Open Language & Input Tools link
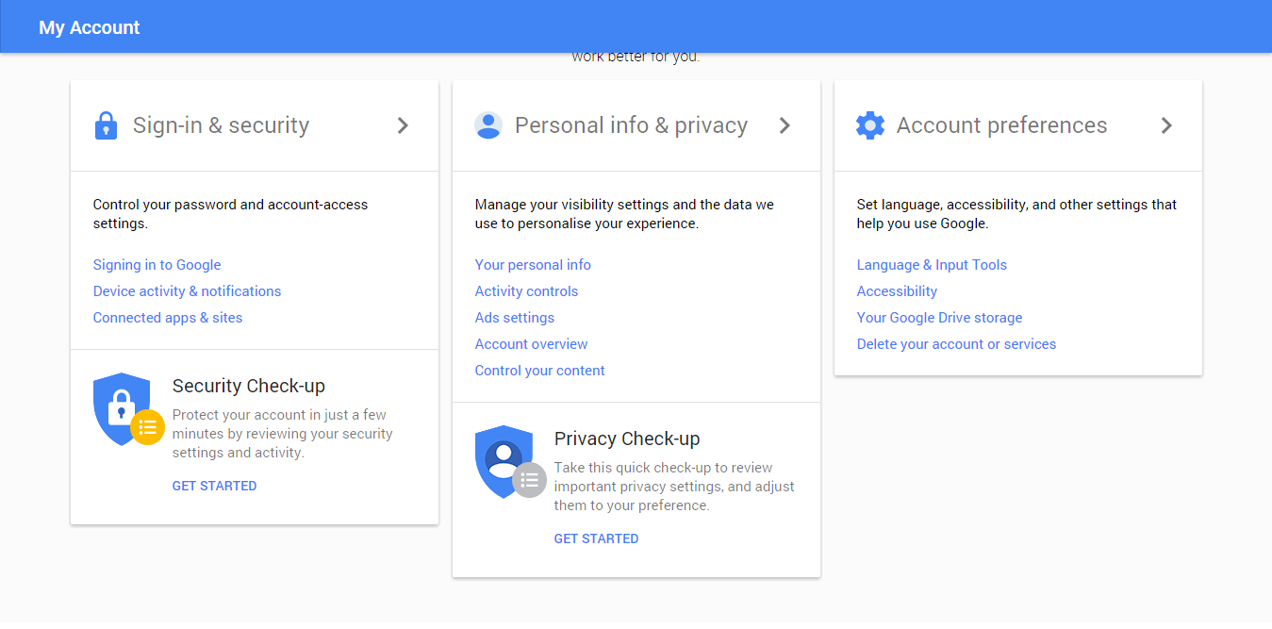Viewport: 1272px width, 629px height. (932, 265)
